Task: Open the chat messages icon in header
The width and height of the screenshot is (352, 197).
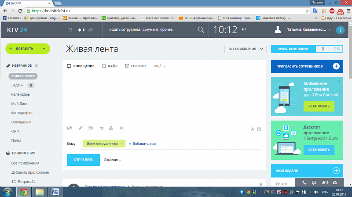Action: [x=70, y=30]
